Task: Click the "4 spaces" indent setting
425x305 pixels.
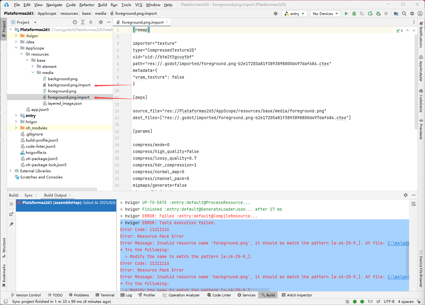Action: click(x=406, y=302)
